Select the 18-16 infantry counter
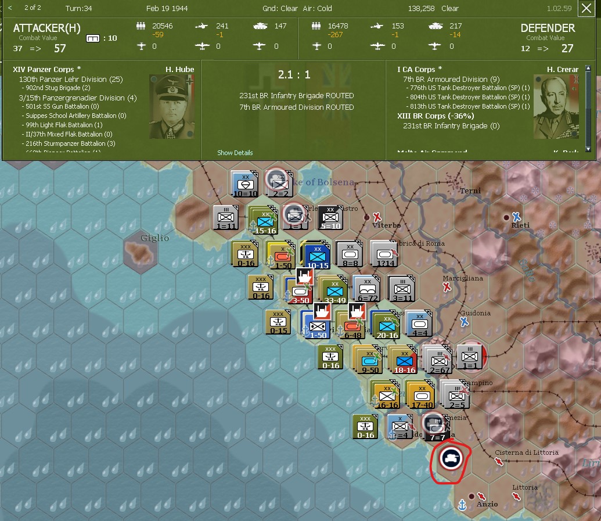601x521 pixels. [x=404, y=360]
